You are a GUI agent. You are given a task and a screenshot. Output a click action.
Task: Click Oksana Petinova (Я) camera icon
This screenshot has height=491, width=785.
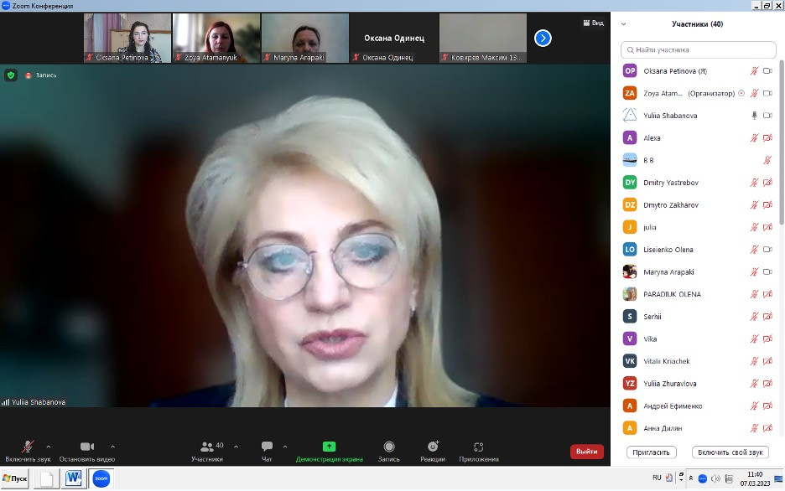tap(767, 71)
